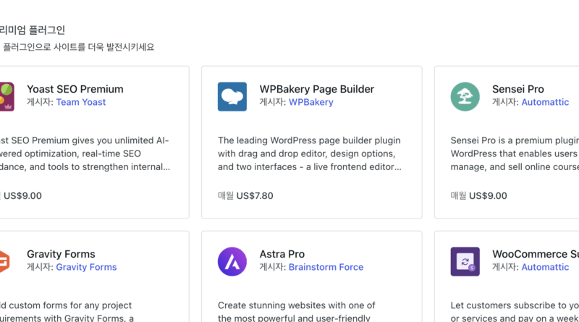Viewport: 579px width, 322px height.
Task: Click the Gravity Forms orange hexagon icon
Action: click(x=4, y=261)
